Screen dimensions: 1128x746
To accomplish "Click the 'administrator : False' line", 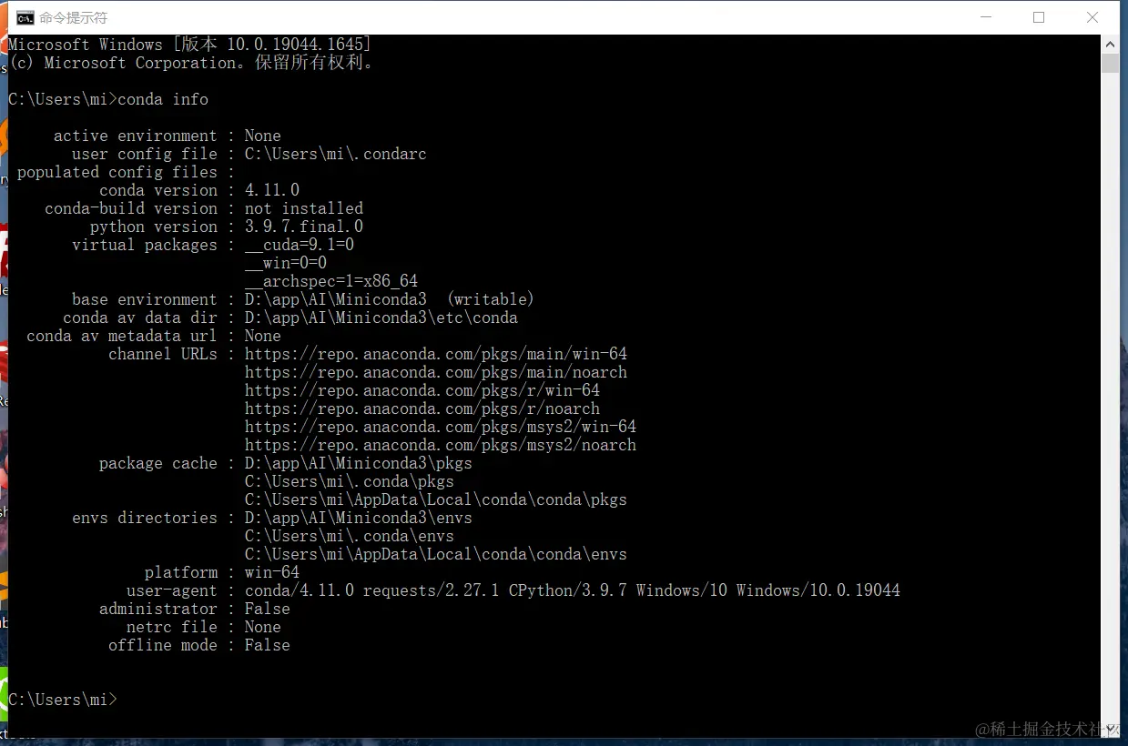I will [x=195, y=609].
